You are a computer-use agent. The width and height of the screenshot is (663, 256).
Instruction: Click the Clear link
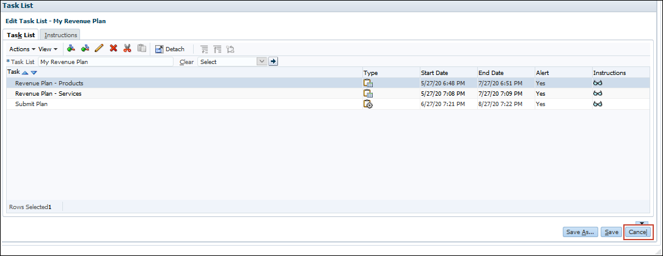186,62
